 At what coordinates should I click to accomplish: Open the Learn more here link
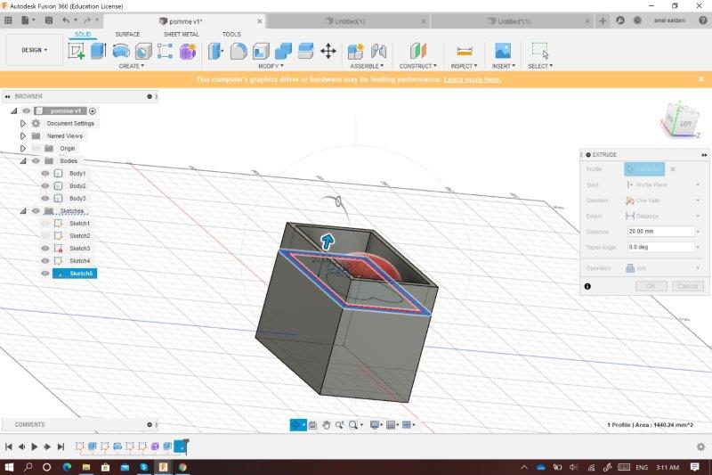pos(473,79)
